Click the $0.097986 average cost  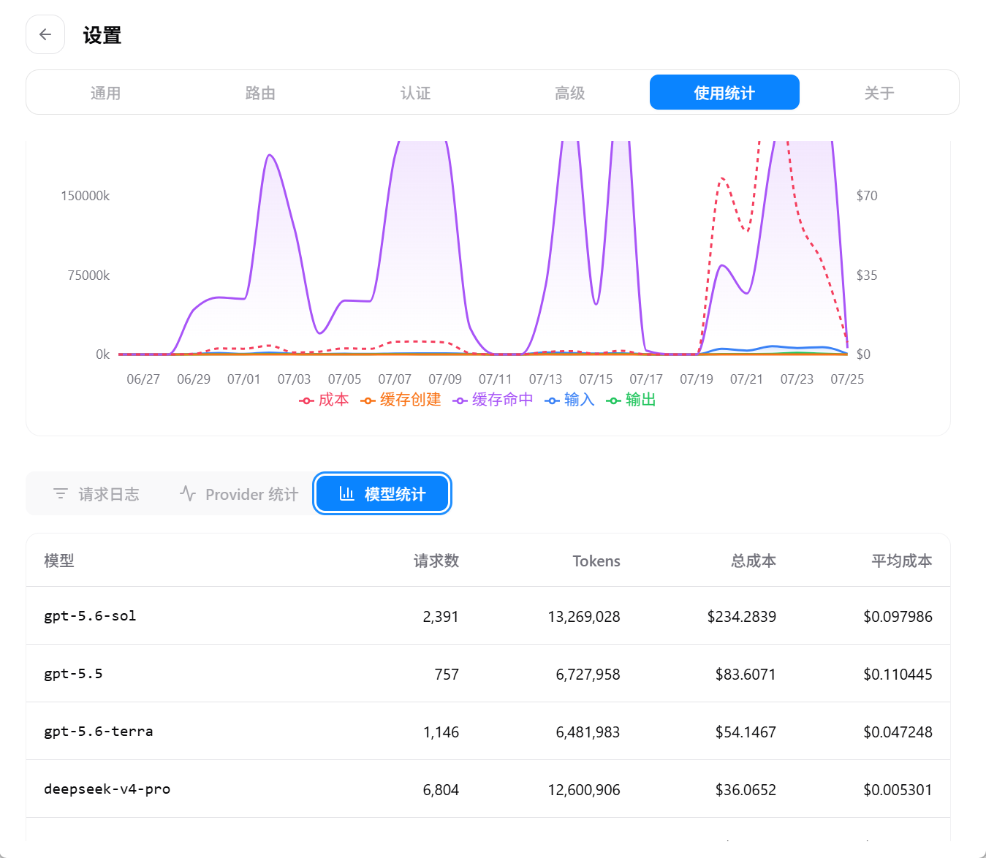(898, 616)
